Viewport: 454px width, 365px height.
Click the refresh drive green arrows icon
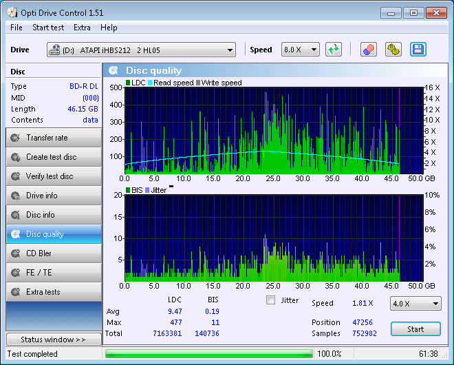334,50
